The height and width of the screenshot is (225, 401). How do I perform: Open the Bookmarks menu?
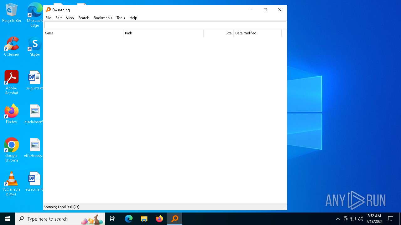(x=103, y=18)
